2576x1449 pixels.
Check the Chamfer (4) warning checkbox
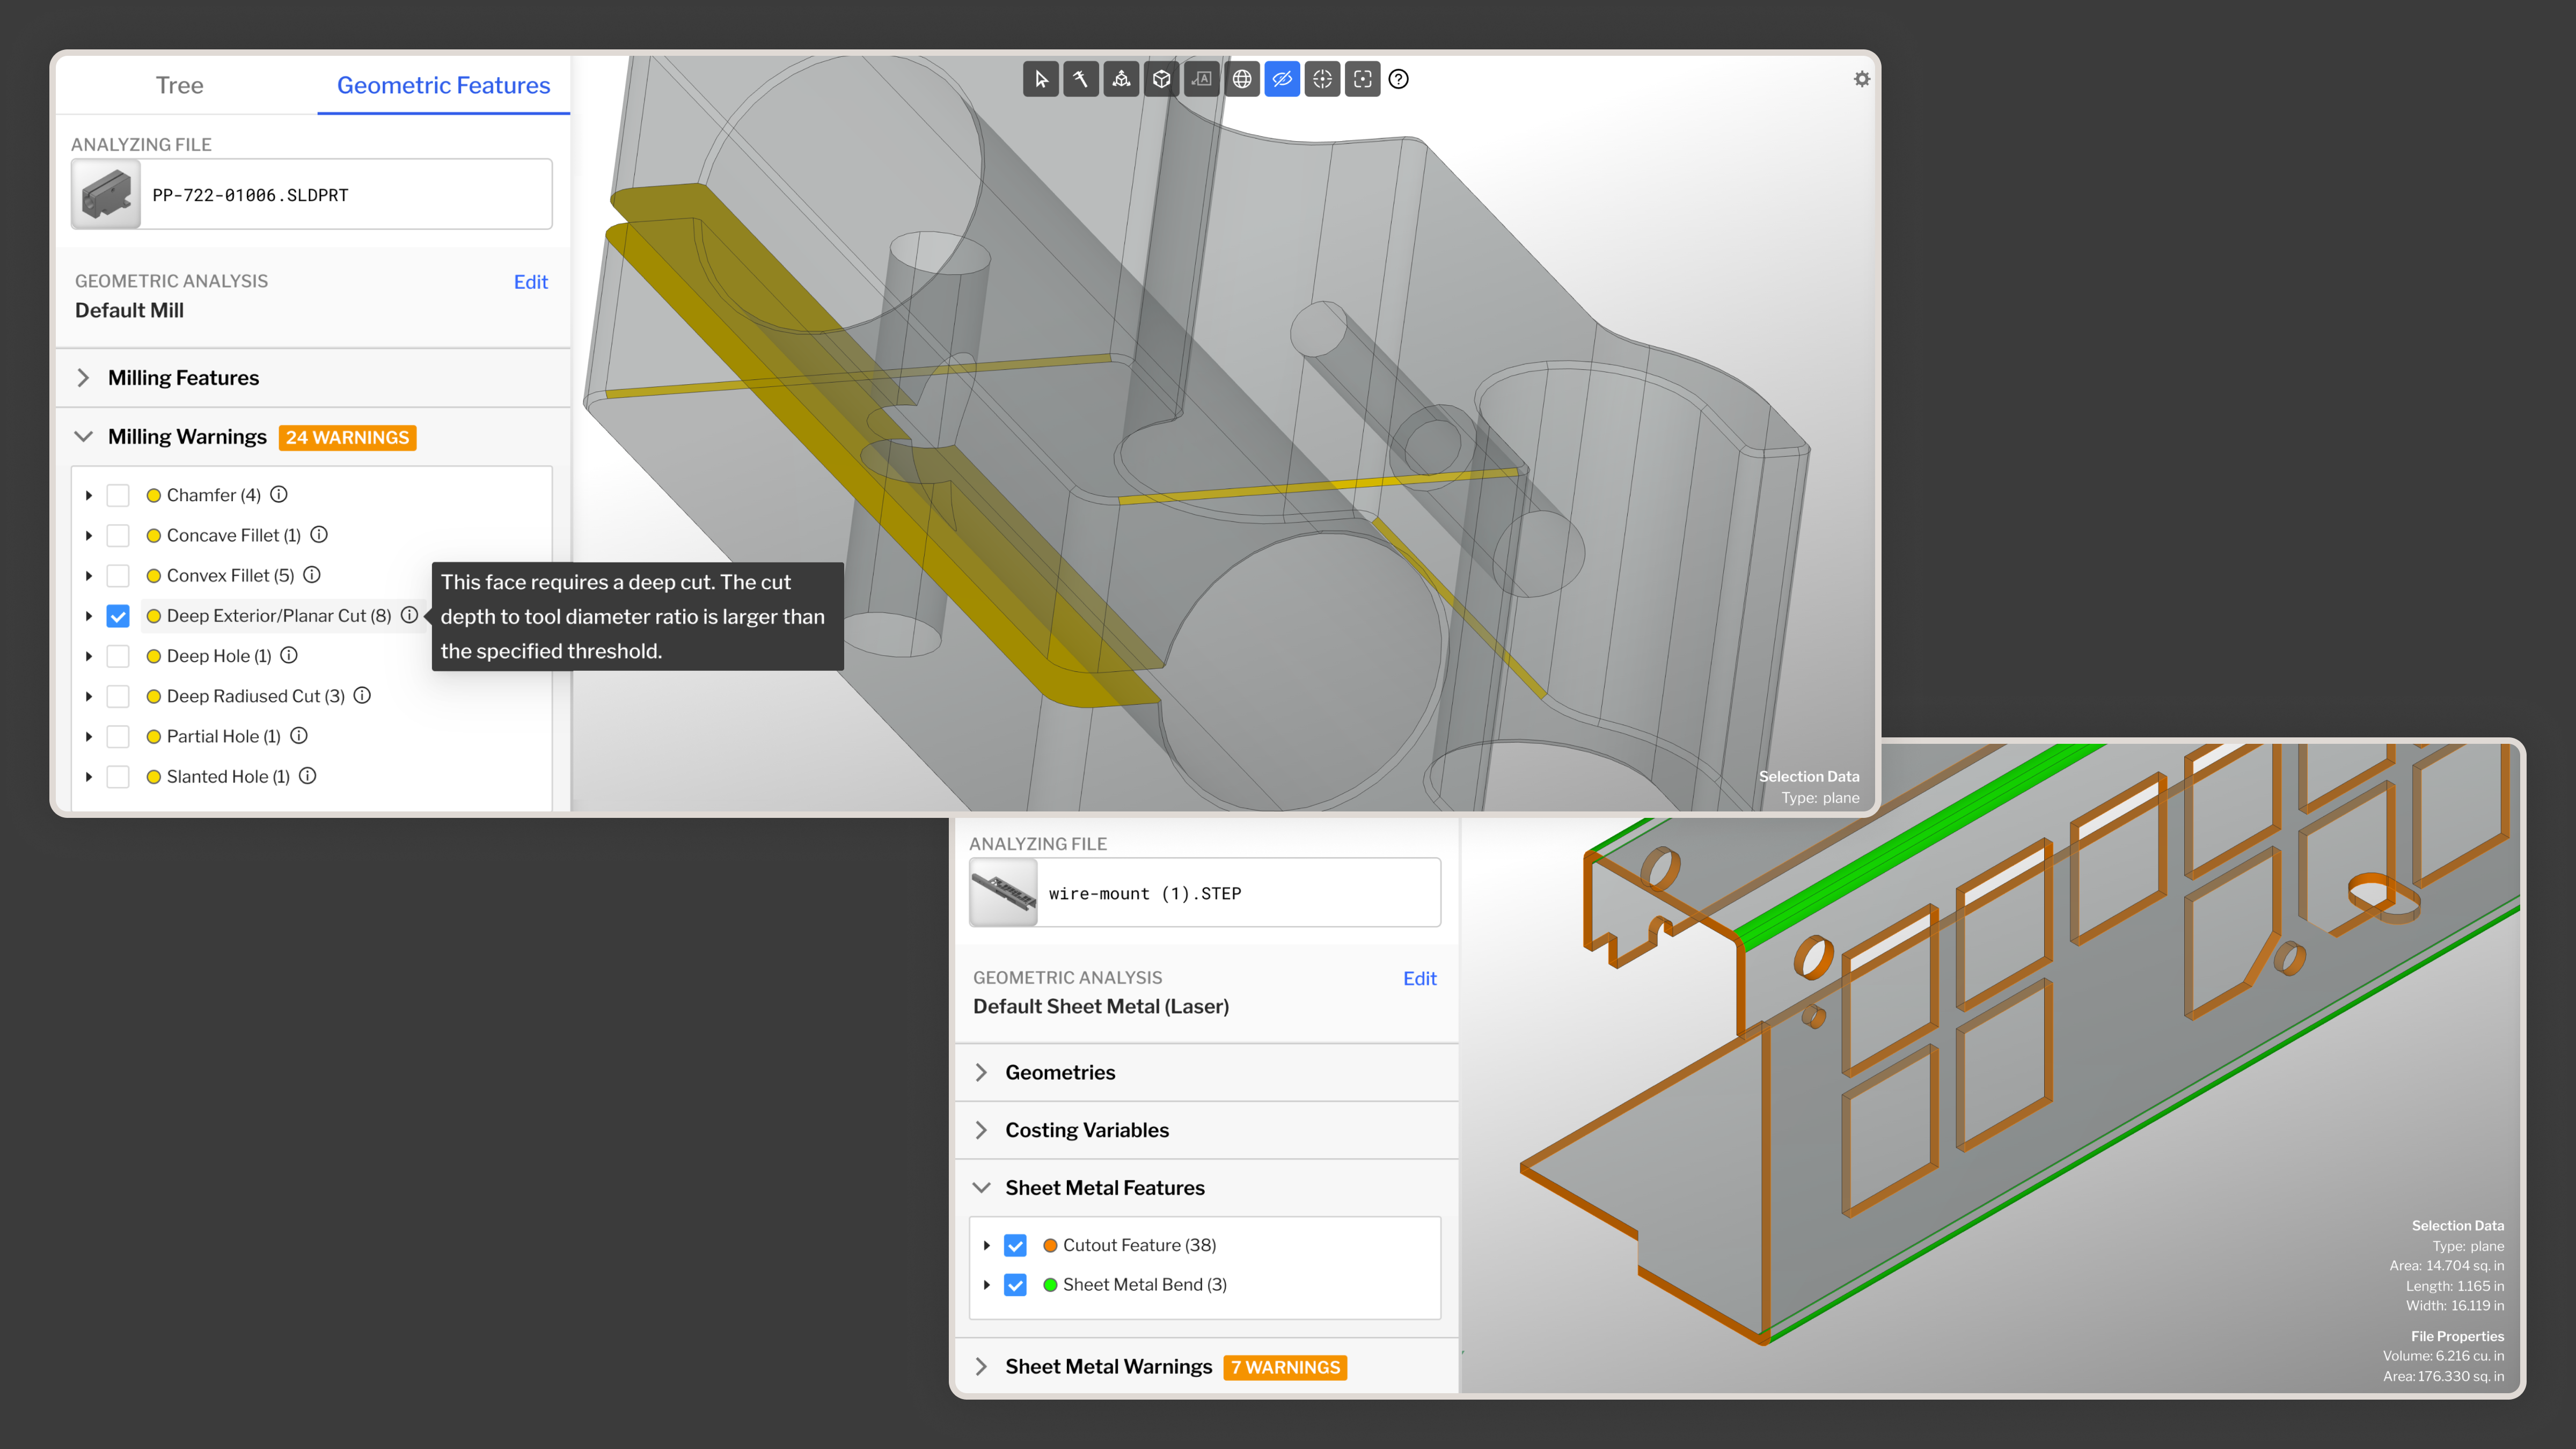118,495
